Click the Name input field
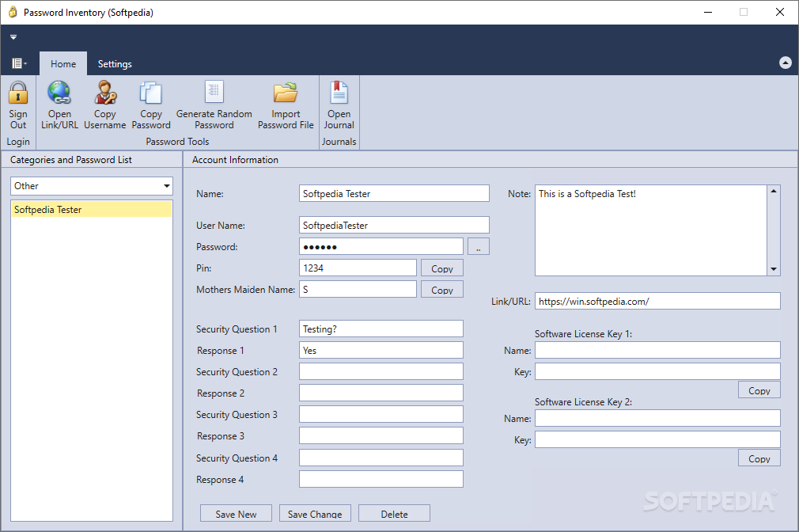Screen dimensions: 799x532 pyautogui.click(x=394, y=193)
